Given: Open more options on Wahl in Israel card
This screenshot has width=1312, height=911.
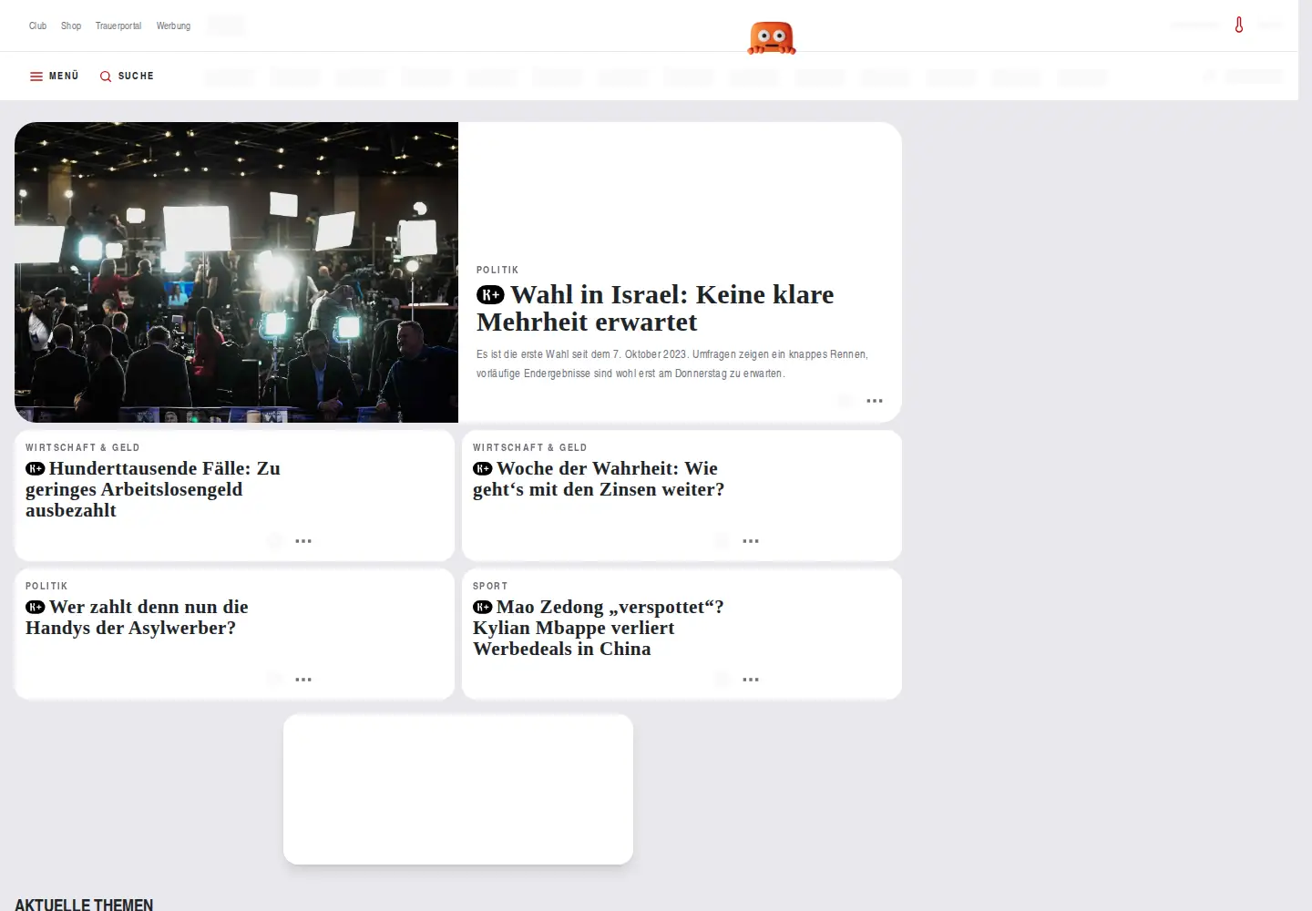Looking at the screenshot, I should click(875, 401).
